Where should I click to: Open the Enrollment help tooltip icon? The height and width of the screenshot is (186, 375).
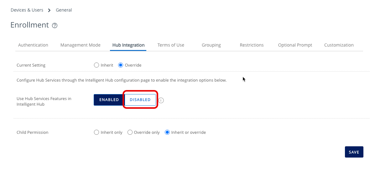coord(55,25)
